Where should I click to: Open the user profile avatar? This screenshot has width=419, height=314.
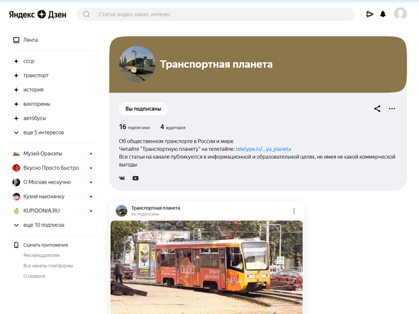point(400,14)
